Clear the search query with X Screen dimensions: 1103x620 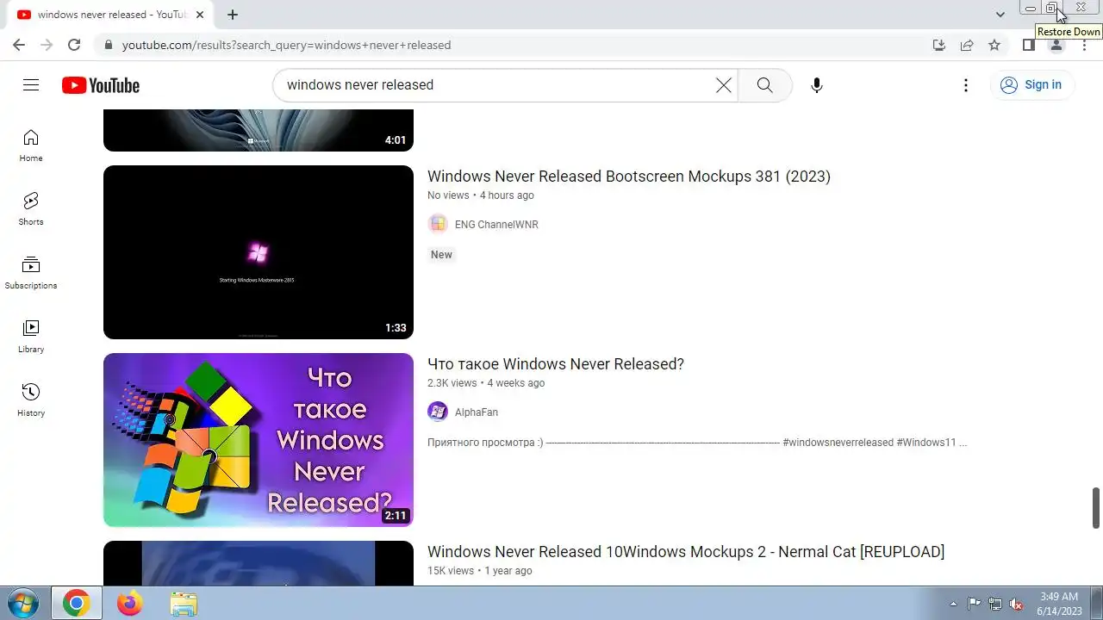click(723, 85)
